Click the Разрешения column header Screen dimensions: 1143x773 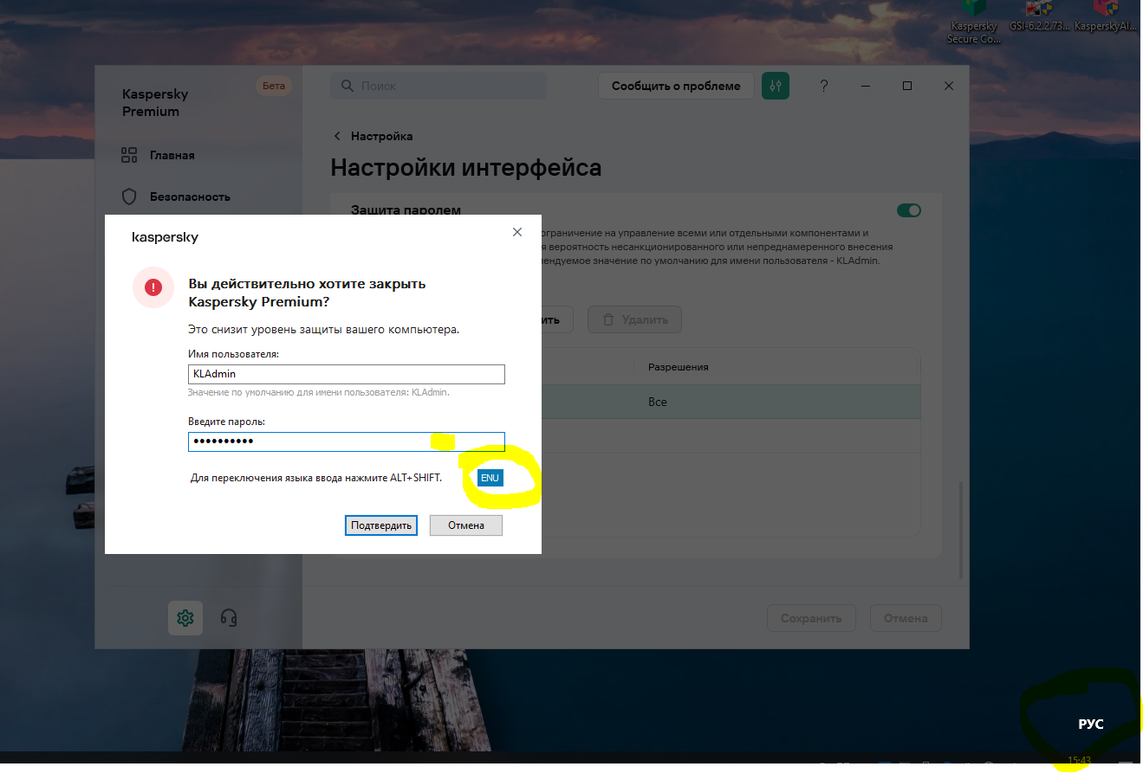[679, 367]
